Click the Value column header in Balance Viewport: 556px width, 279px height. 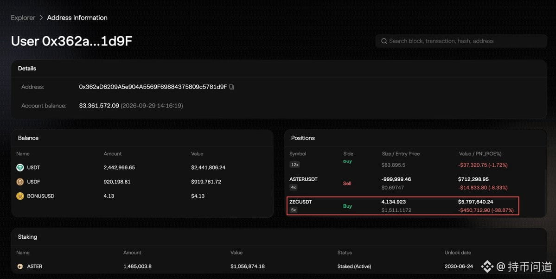[197, 154]
